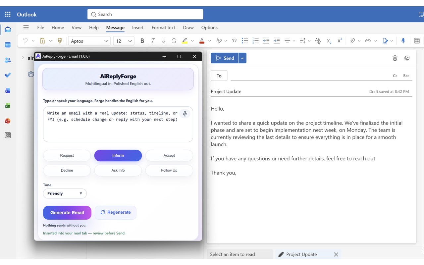Image resolution: width=424 pixels, height=265 pixels.
Task: Click Generate Email in AiReplyForge
Action: point(67,213)
